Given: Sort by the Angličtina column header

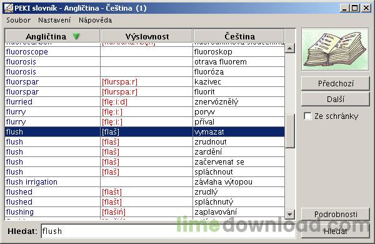Looking at the screenshot, I should (x=52, y=36).
